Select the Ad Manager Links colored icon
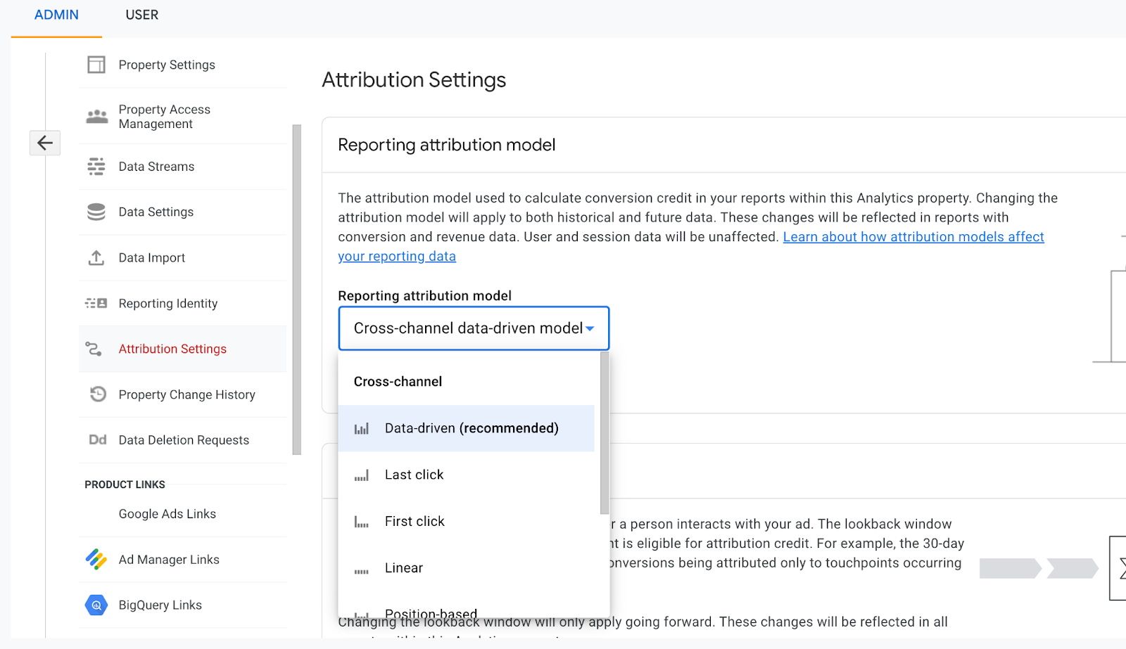The width and height of the screenshot is (1126, 649). 96,559
